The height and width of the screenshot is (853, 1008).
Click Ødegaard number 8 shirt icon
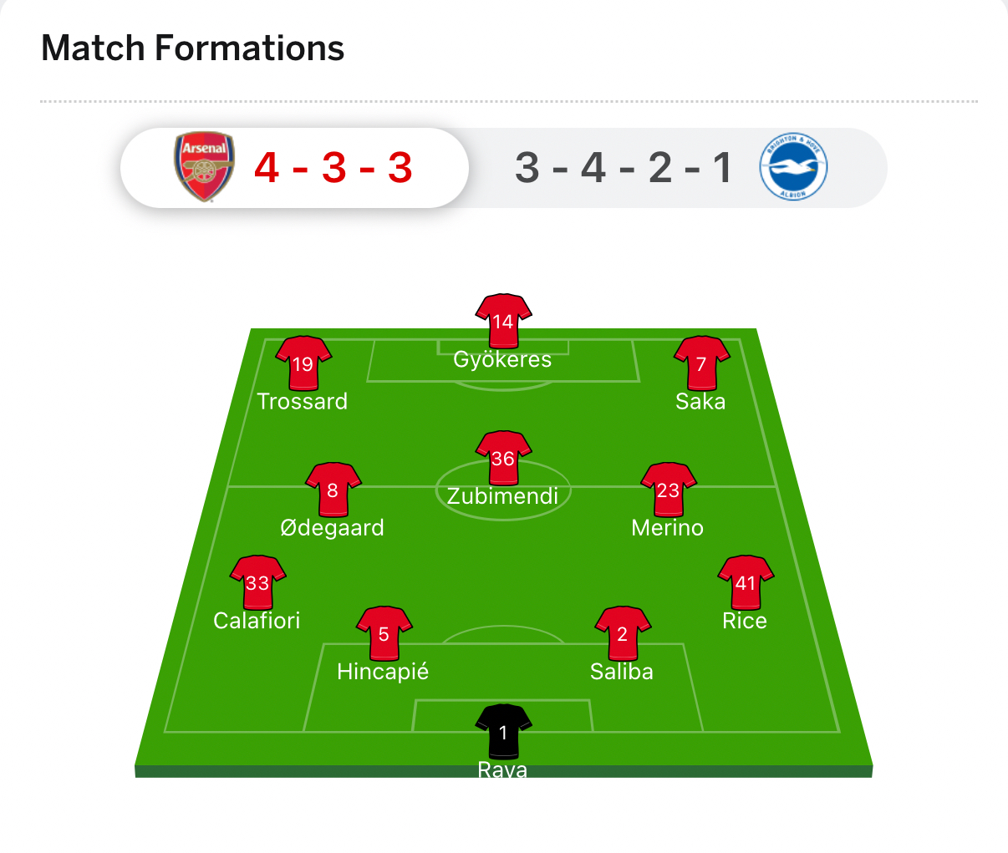tap(333, 489)
